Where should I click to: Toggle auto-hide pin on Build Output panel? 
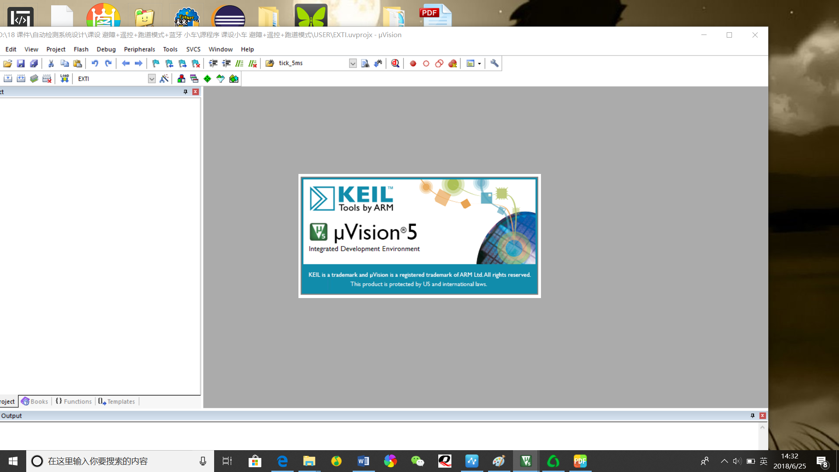coord(752,416)
